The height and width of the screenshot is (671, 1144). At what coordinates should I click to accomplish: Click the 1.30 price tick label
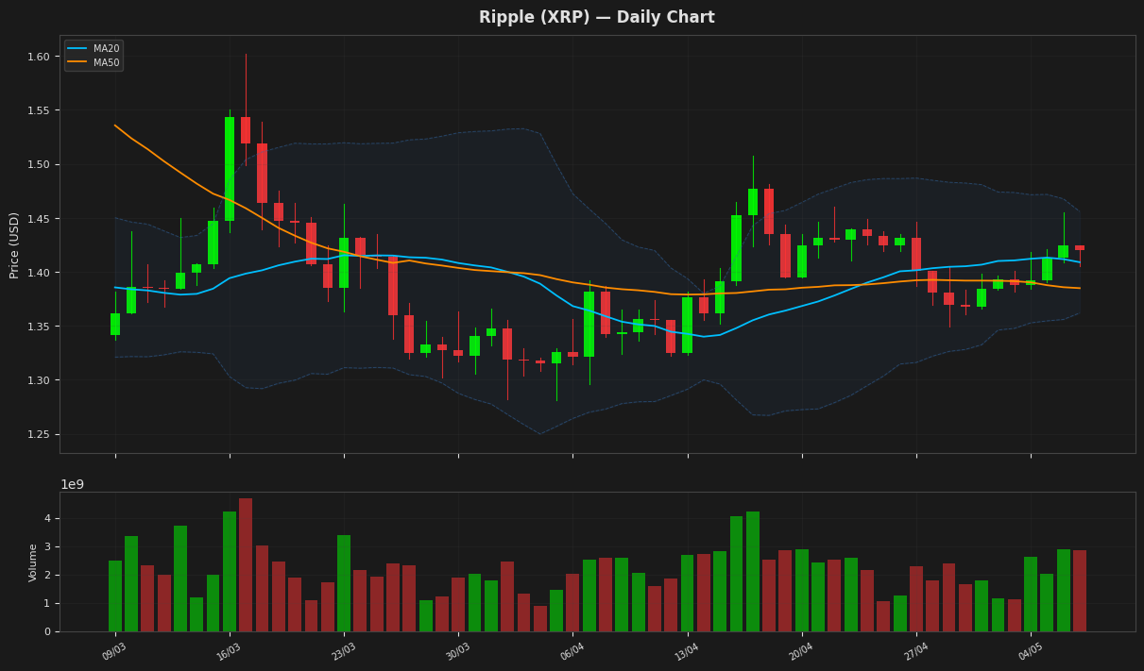click(x=38, y=380)
